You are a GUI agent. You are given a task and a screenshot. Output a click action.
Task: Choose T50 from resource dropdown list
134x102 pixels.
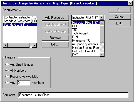86,30
